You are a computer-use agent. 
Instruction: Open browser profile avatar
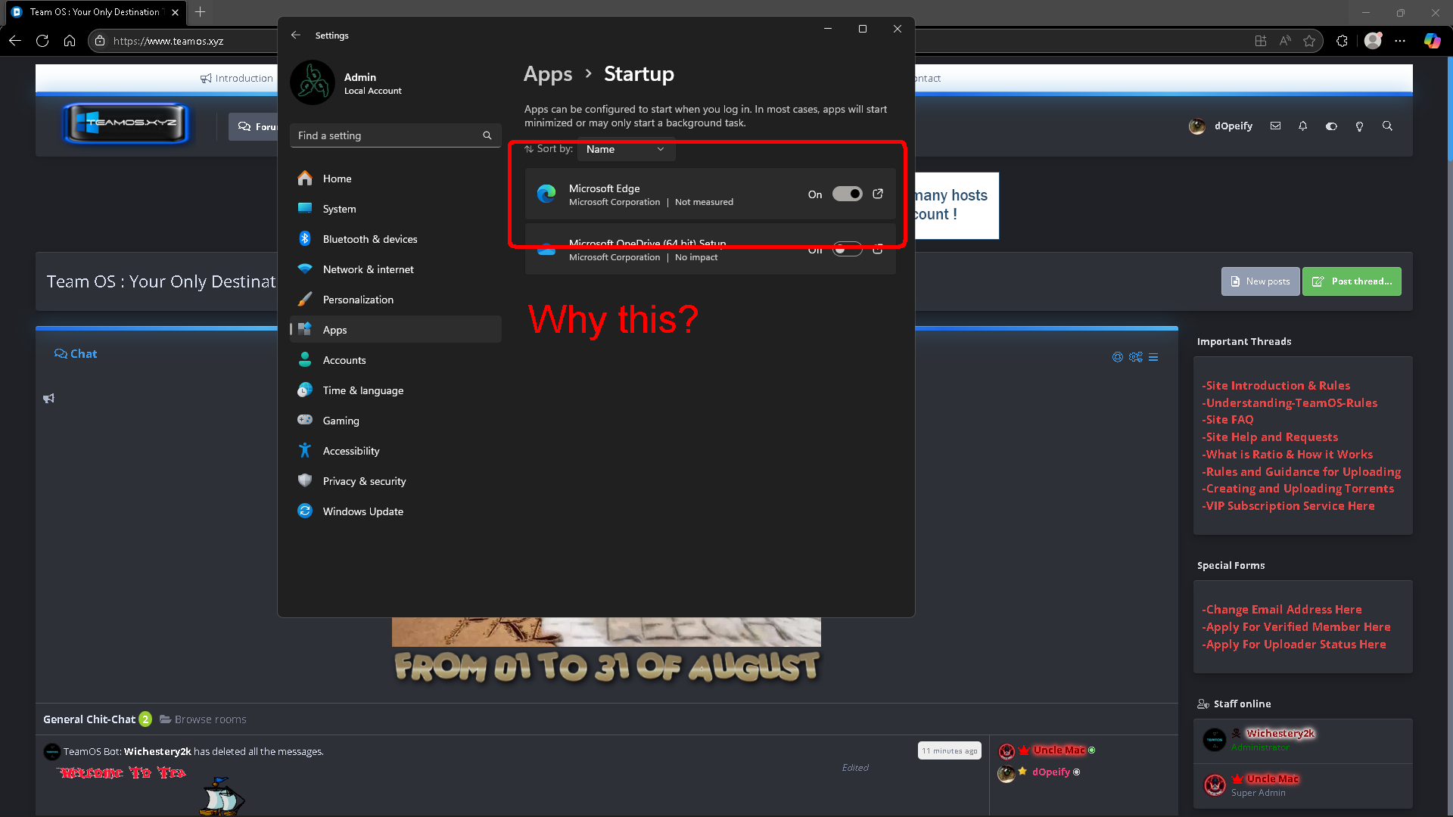(x=1373, y=41)
